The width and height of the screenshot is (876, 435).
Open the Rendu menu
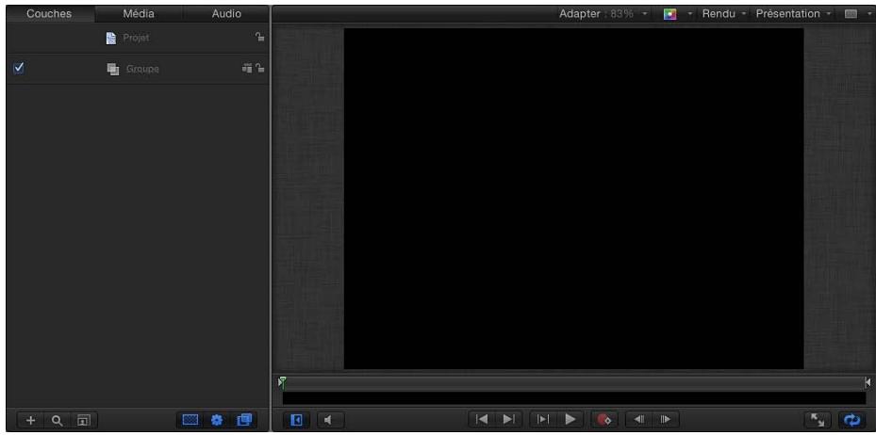point(724,14)
